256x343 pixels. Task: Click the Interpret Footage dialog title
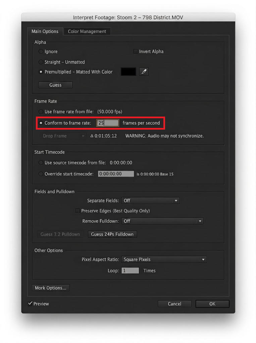click(x=128, y=17)
